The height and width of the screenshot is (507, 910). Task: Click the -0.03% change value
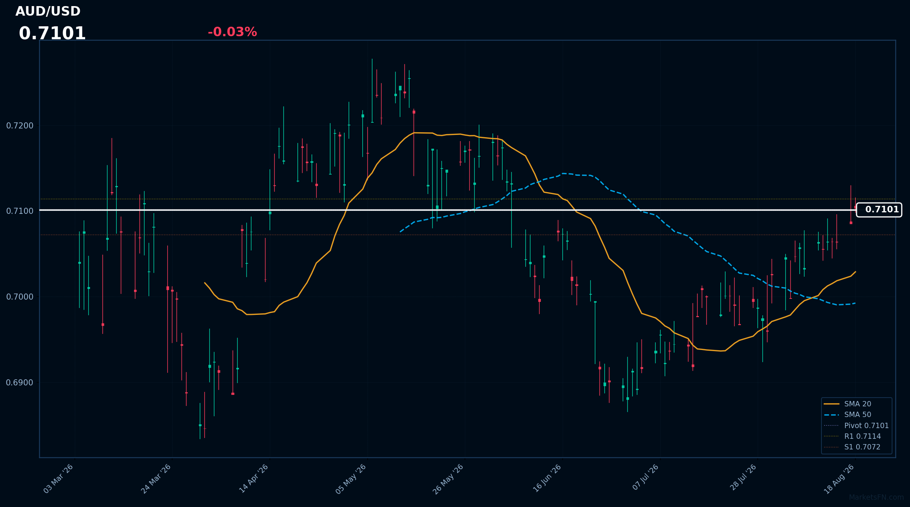click(x=232, y=32)
